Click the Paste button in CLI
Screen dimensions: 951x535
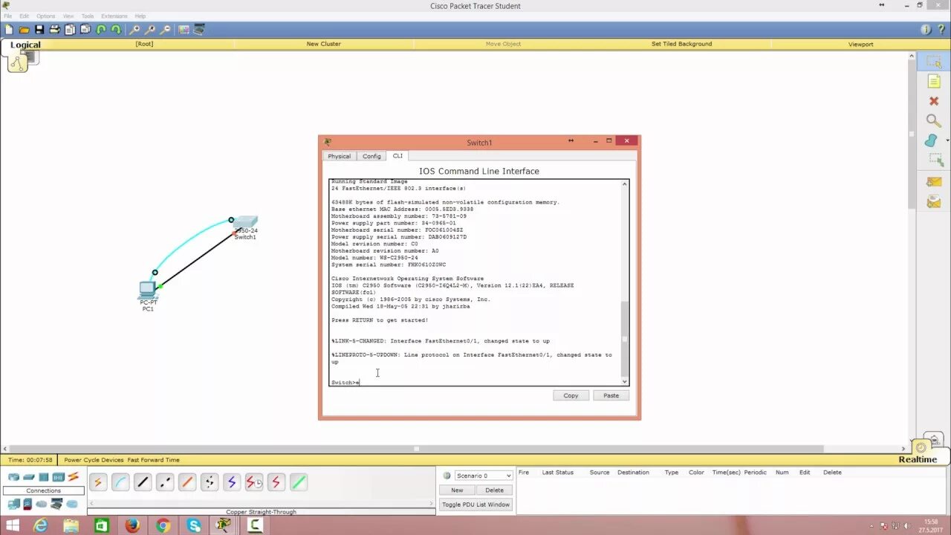coord(611,395)
